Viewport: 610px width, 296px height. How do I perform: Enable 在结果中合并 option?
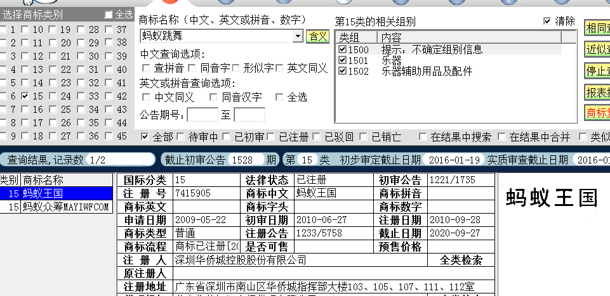tap(501, 137)
